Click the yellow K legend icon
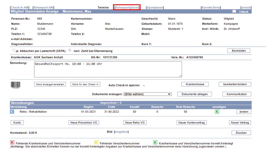The width and height of the screenshot is (271, 153). click(x=96, y=143)
